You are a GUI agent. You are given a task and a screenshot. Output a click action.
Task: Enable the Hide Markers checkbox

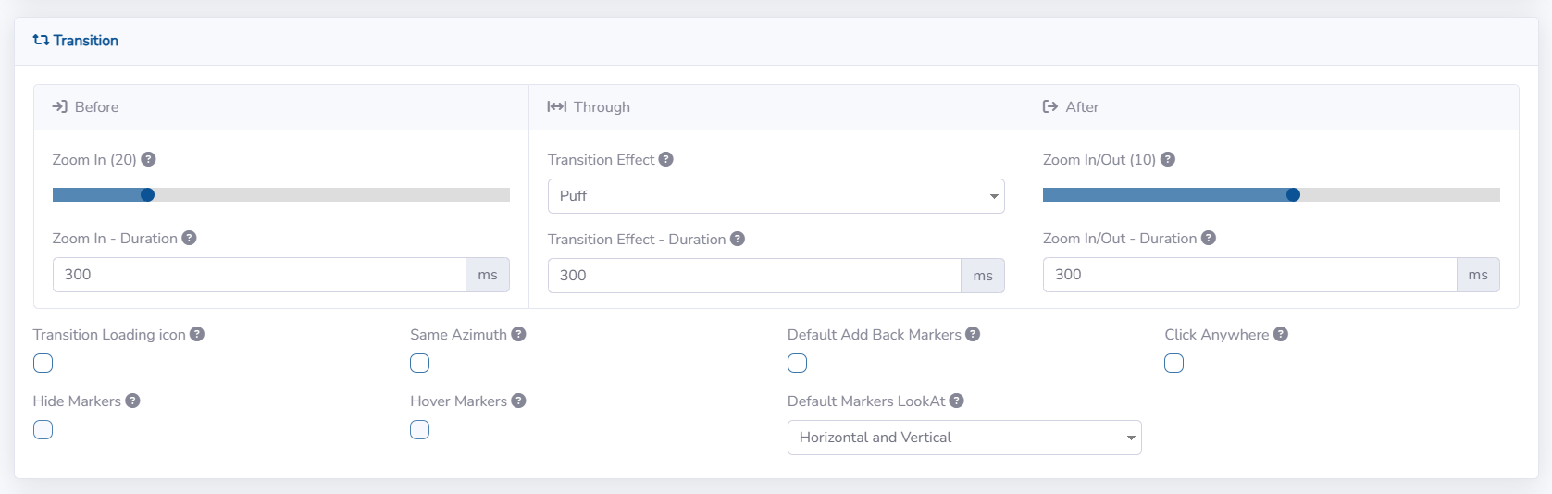pos(43,430)
